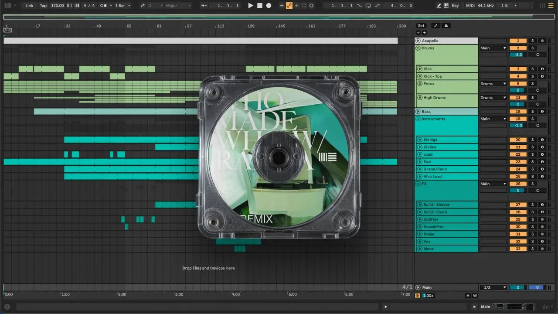The width and height of the screenshot is (558, 314).
Task: Click the Follow playback arrow icon
Action: click(x=204, y=6)
